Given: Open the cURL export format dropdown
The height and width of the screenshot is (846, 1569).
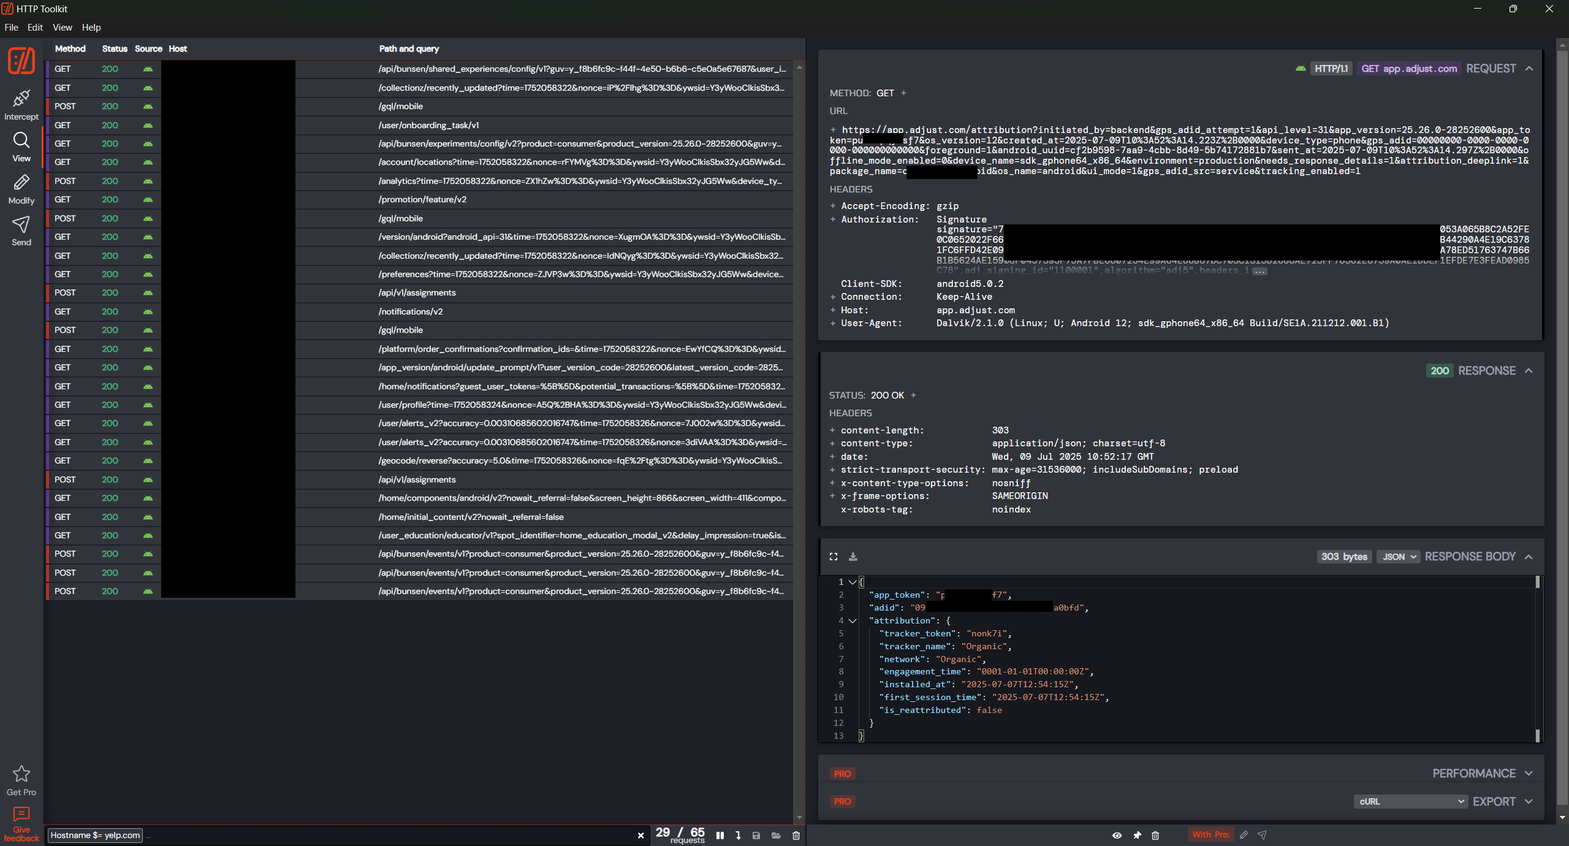Looking at the screenshot, I should (1410, 802).
